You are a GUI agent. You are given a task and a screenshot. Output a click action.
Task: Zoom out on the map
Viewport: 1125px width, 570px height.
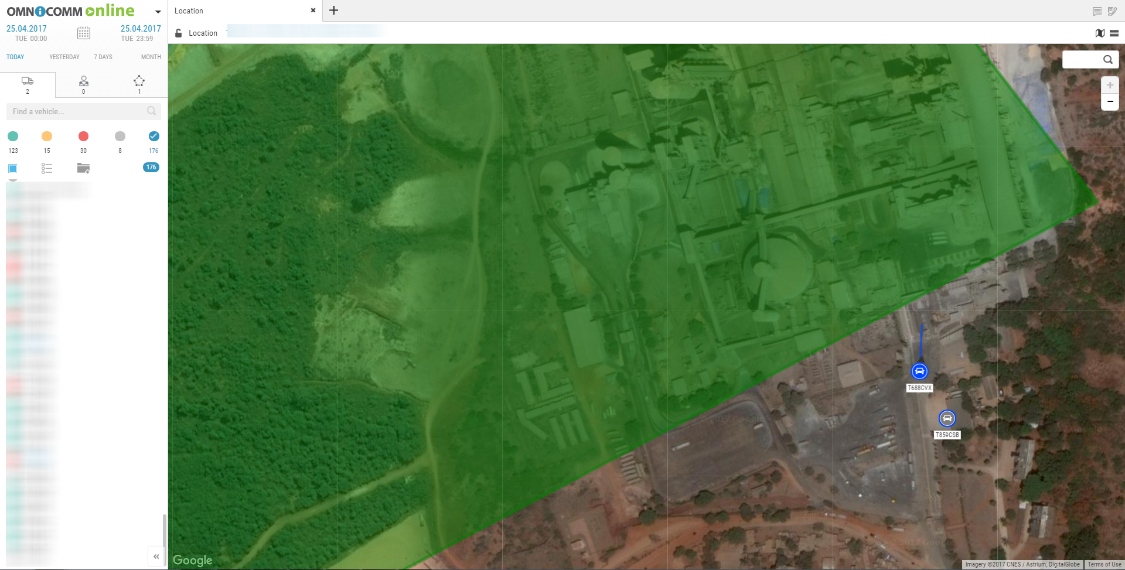[x=1110, y=102]
